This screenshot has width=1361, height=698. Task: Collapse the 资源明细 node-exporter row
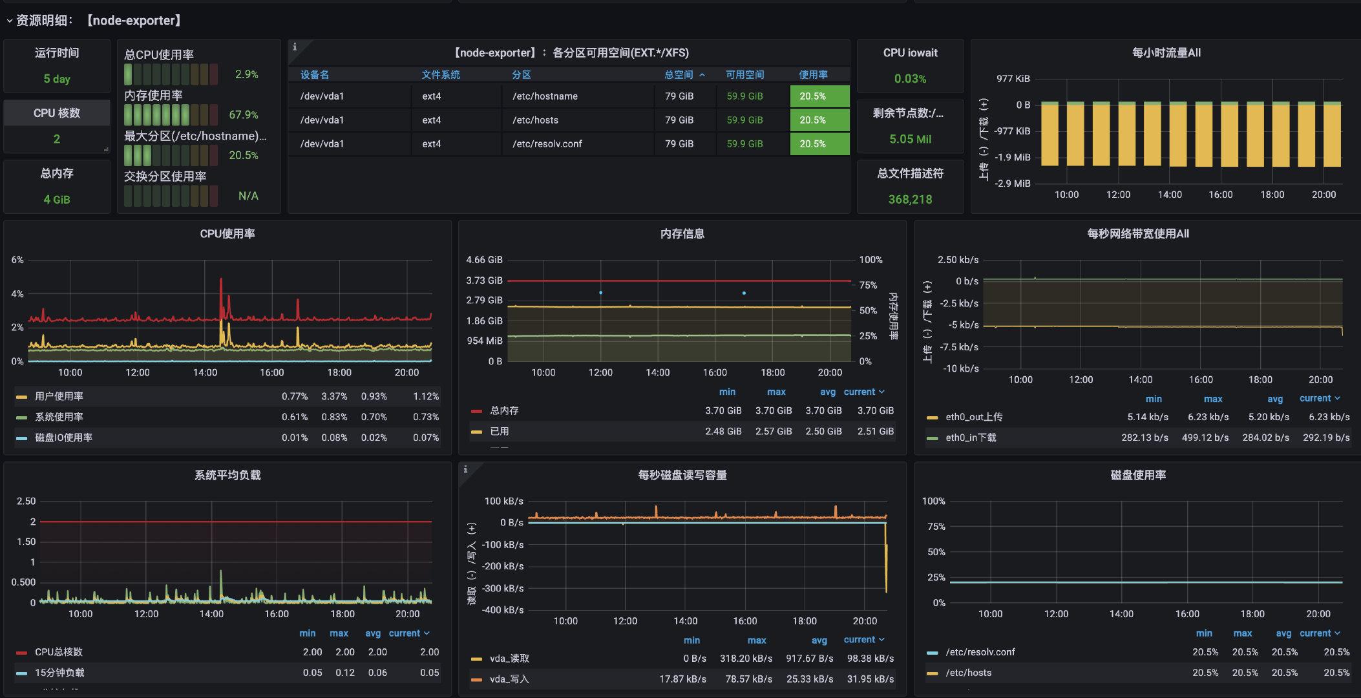[9, 21]
